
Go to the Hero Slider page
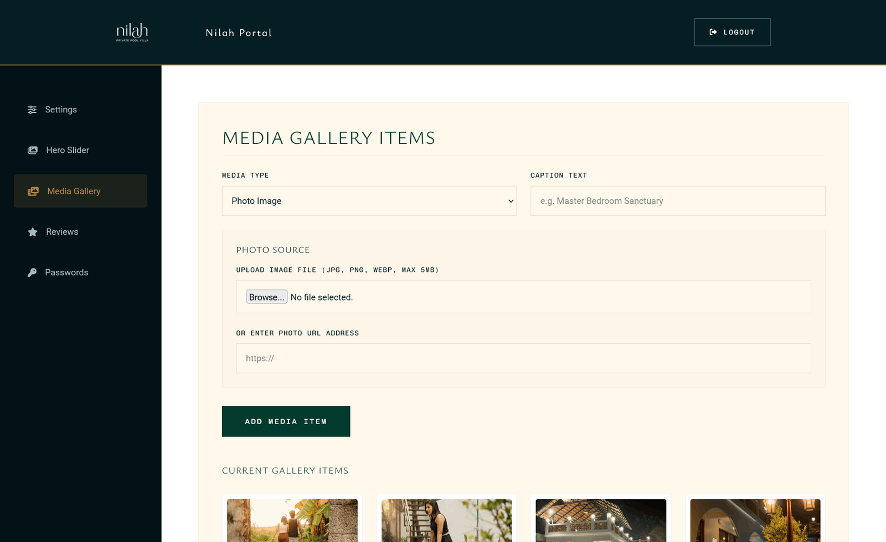coord(80,150)
